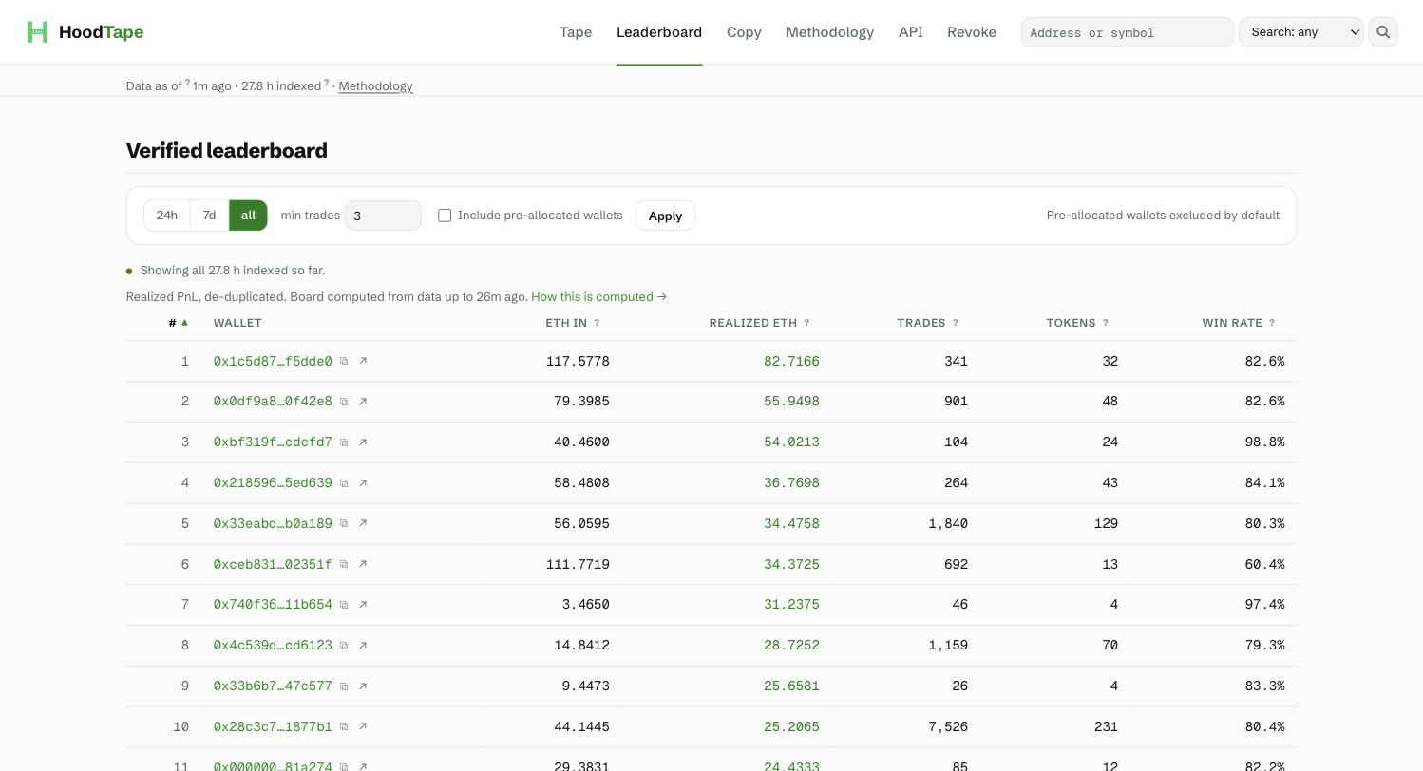Copy address of wallet 0x28c3c7…1877b1
The height and width of the screenshot is (771, 1423).
(x=344, y=727)
